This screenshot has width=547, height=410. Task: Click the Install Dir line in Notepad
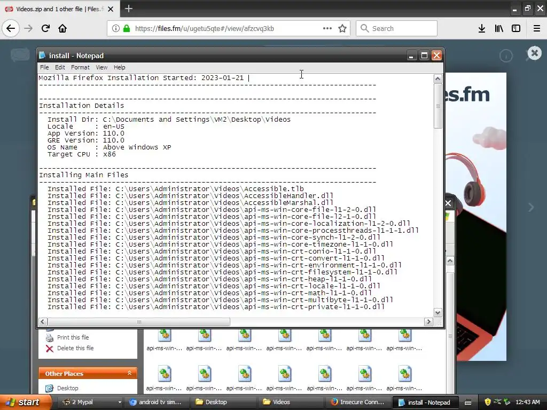click(169, 119)
